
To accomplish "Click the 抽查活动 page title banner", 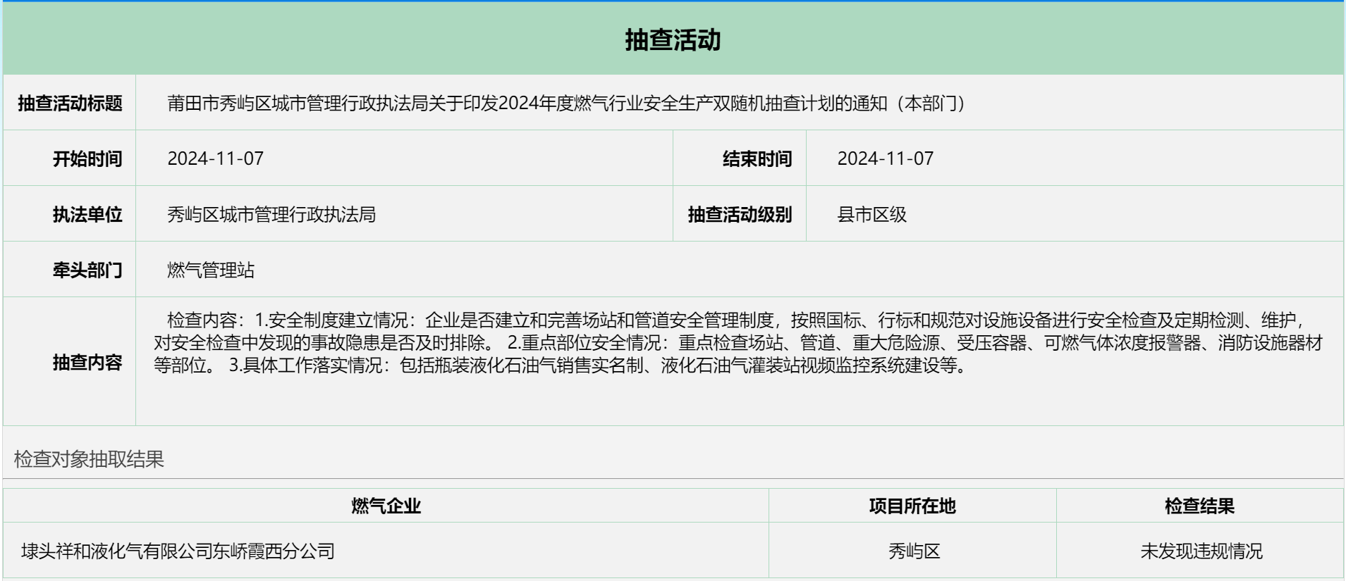I will (673, 40).
